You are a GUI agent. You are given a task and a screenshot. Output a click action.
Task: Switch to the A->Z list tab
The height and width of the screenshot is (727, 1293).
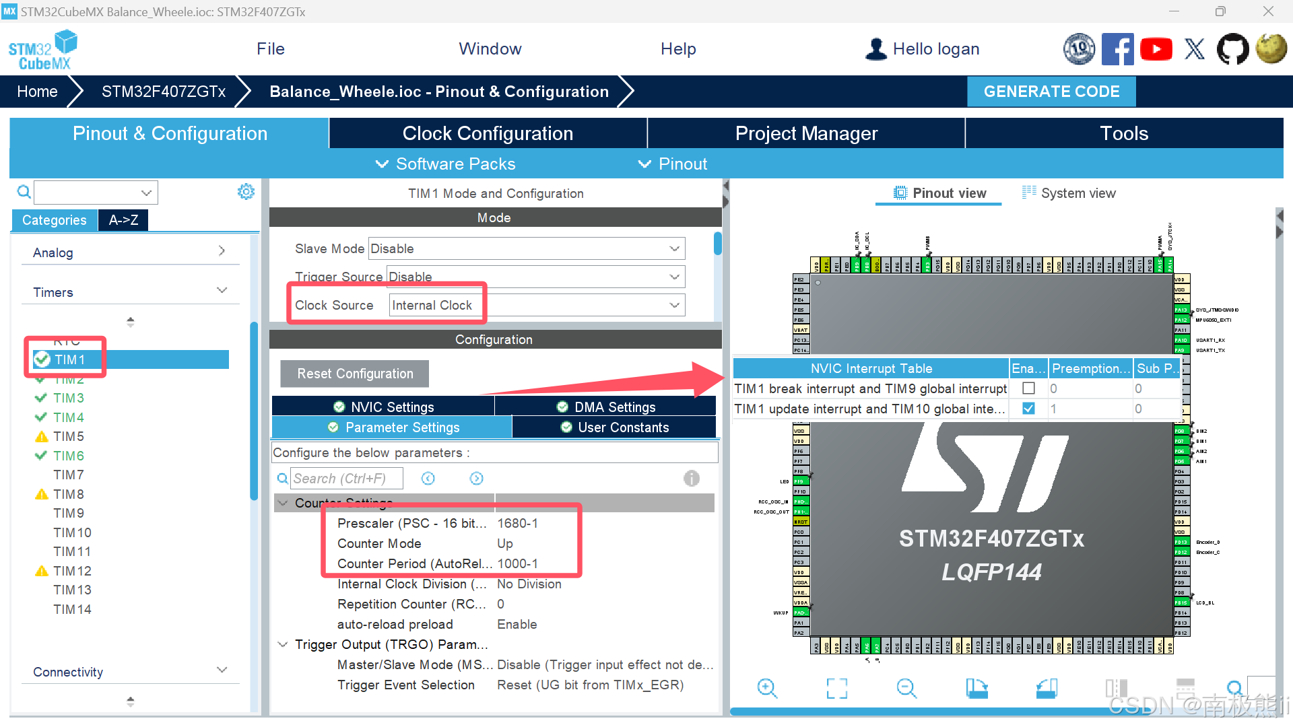tap(123, 220)
